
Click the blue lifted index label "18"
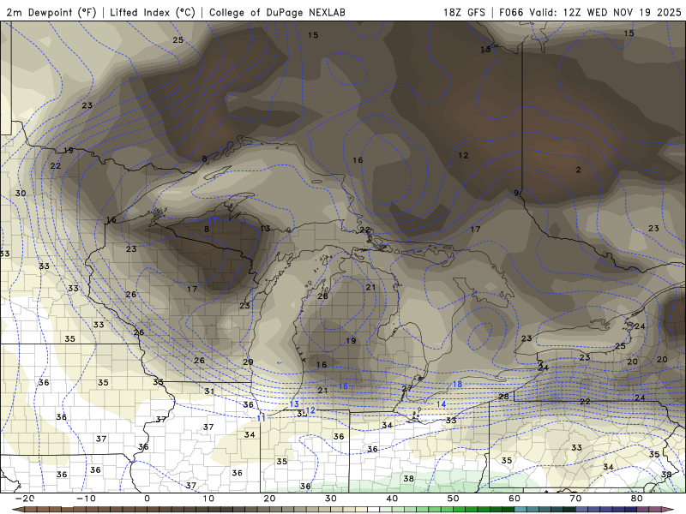(x=457, y=384)
